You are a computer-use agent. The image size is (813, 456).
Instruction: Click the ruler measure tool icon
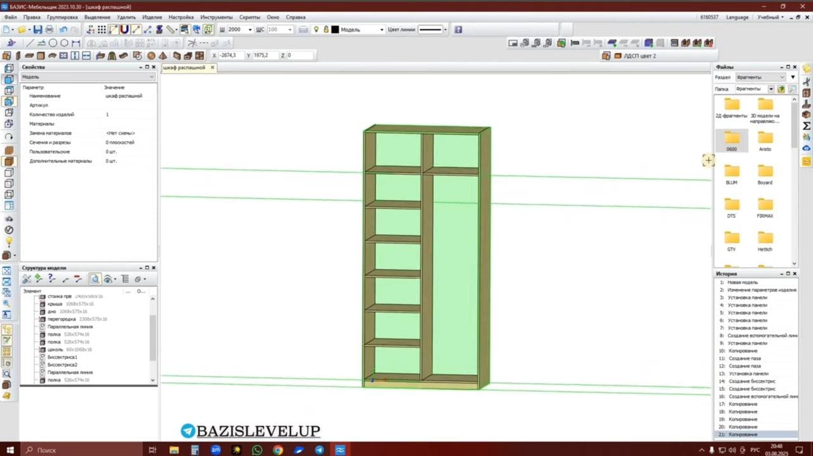[x=171, y=29]
